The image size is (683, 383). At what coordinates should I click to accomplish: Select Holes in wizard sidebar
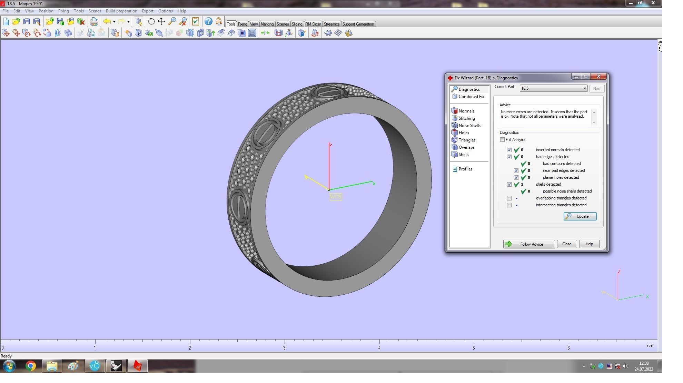coord(461,133)
